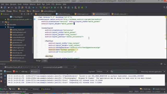
Task: Open the SDK Manager icon
Action: pos(79,8)
